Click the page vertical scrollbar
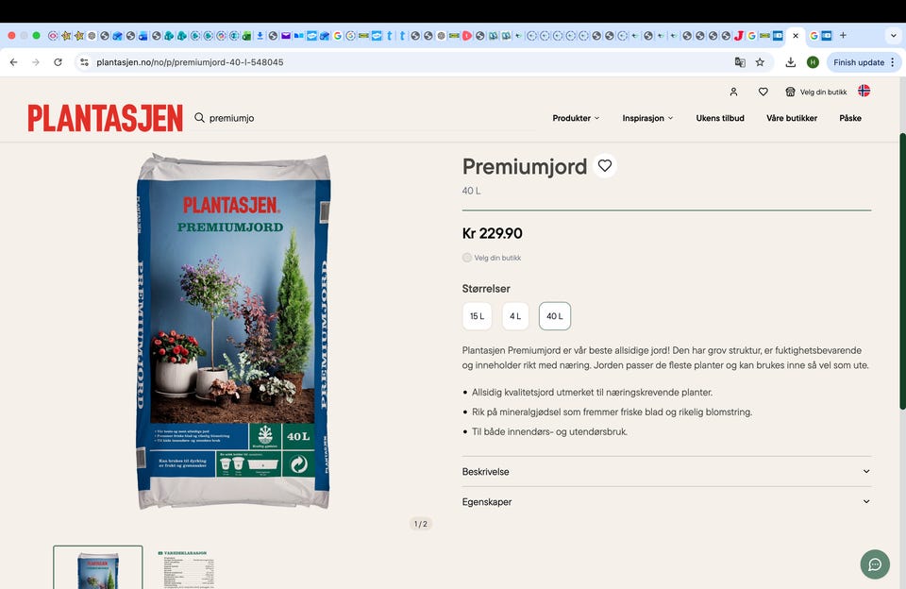 point(902,272)
